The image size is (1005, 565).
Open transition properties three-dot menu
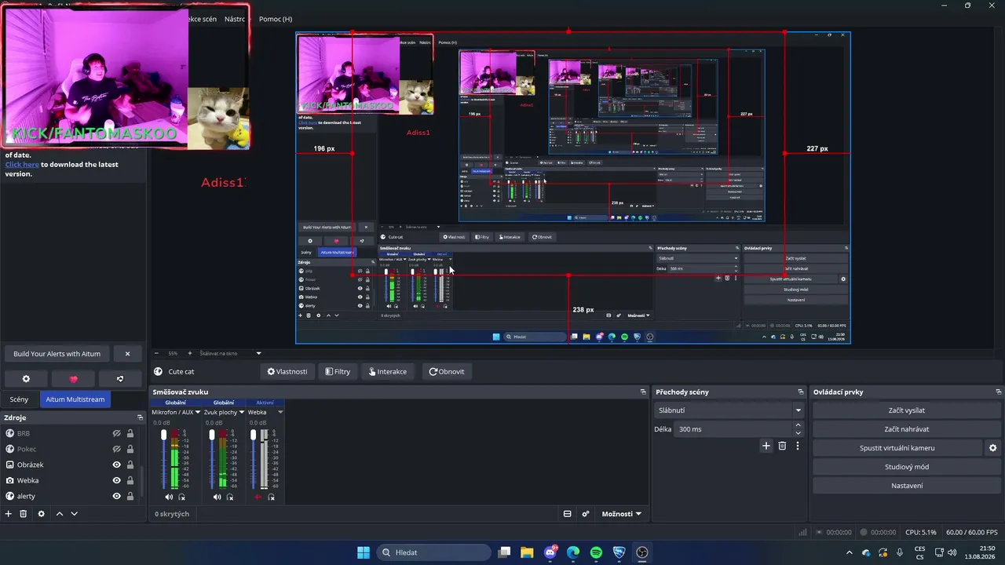(x=798, y=446)
